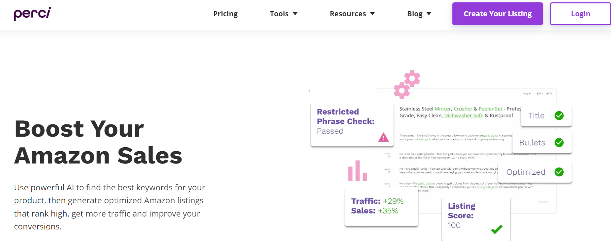Click the green checkmark beside Title
The image size is (611, 241).
(x=559, y=116)
